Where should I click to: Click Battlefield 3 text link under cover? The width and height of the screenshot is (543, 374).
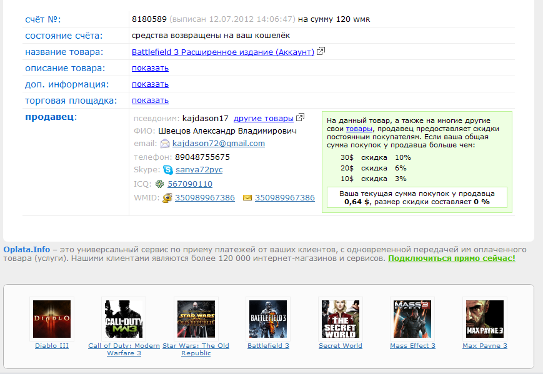pos(269,345)
